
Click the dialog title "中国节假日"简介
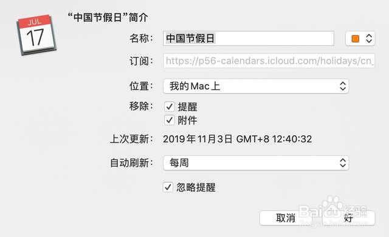click(x=108, y=18)
